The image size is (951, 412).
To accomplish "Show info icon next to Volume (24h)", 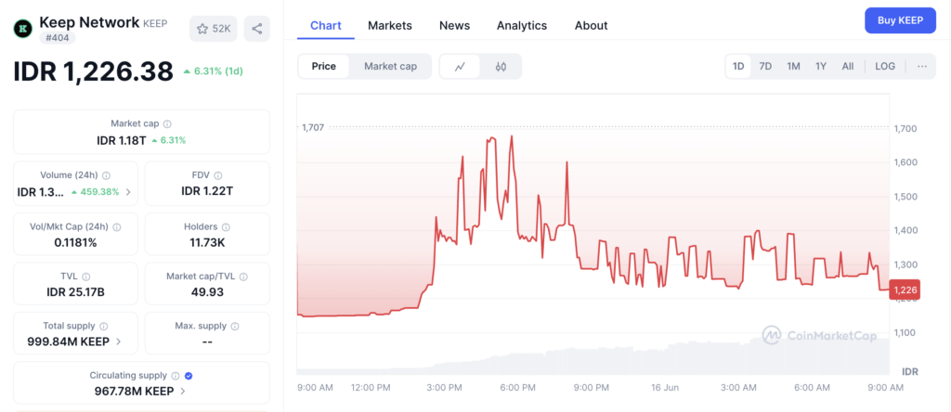I will [106, 175].
